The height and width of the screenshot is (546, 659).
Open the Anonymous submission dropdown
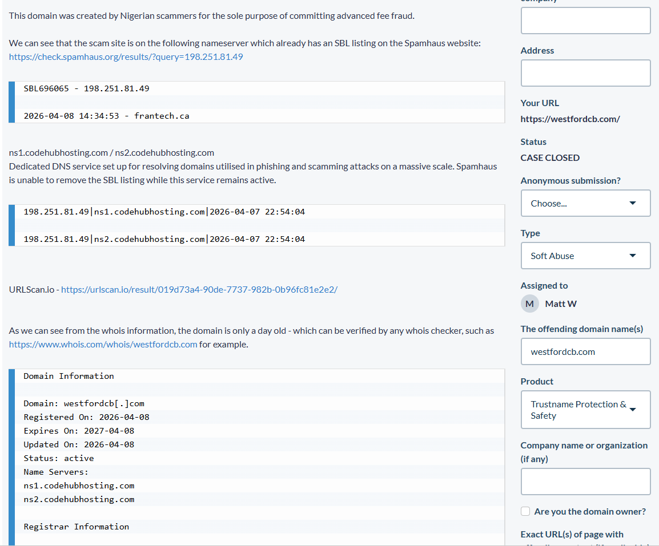click(x=585, y=203)
